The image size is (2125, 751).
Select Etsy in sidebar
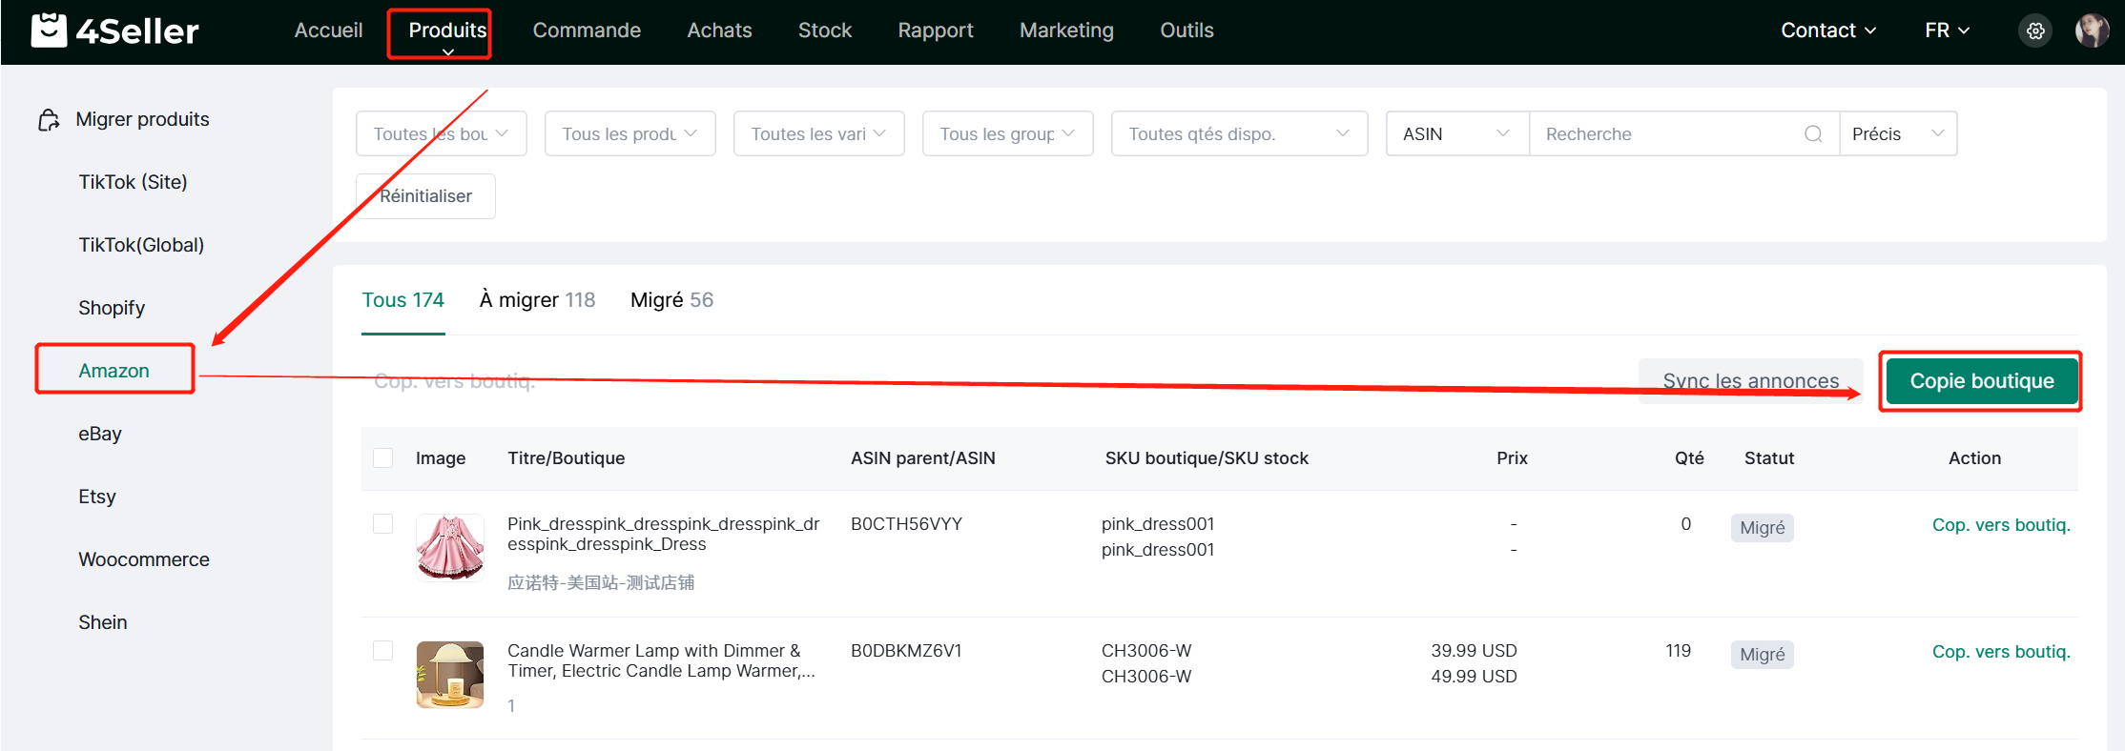pos(97,497)
